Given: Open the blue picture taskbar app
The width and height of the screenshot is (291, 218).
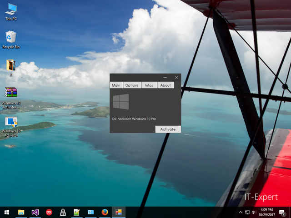Looking at the screenshot, I should 91,212.
